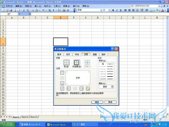
Task: Open the font size 12 dropdown arrow
Action: point(109,10)
